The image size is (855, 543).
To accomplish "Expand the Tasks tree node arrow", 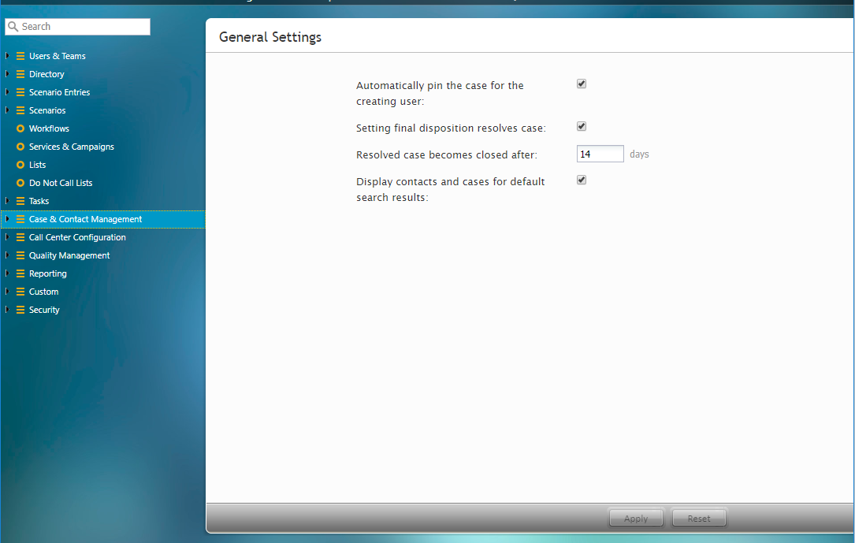I will [x=7, y=201].
